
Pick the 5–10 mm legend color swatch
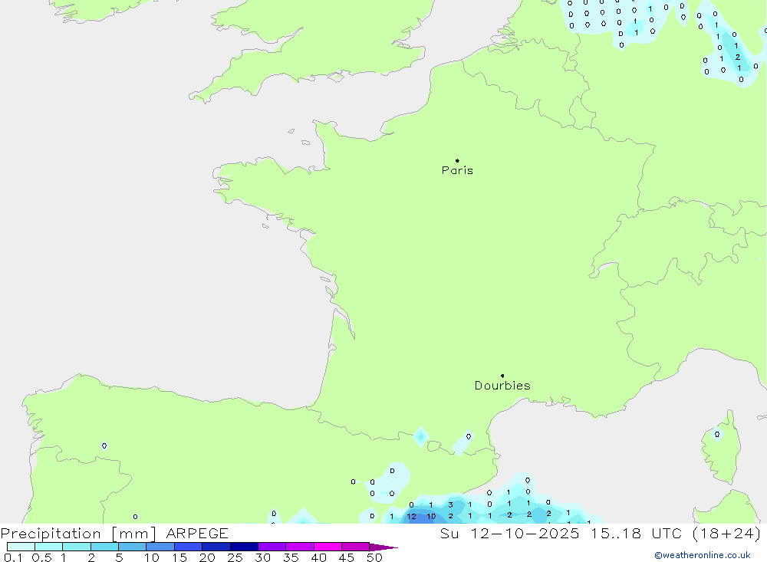click(132, 547)
